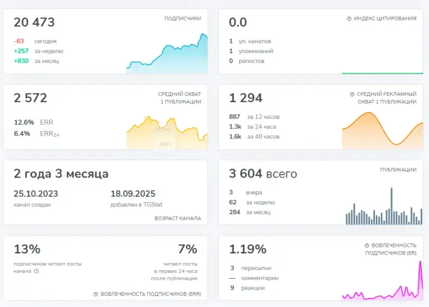The height and width of the screenshot is (307, 429).
Task: Click the 1.3k за 24 часа row
Action: [252, 127]
